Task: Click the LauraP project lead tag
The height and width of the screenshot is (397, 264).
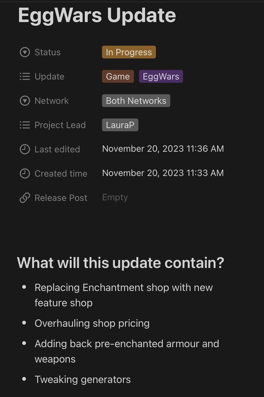Action: [120, 125]
